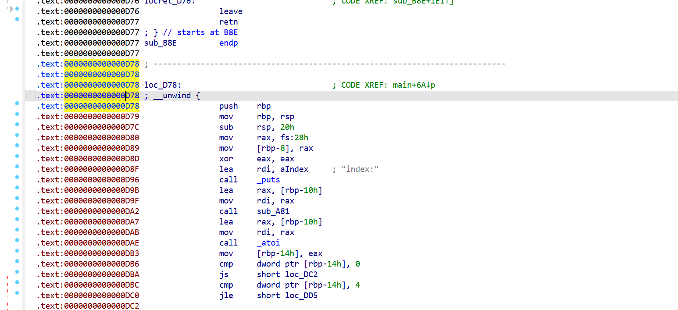Click the aIndex operand
678x310 pixels.
pos(294,169)
